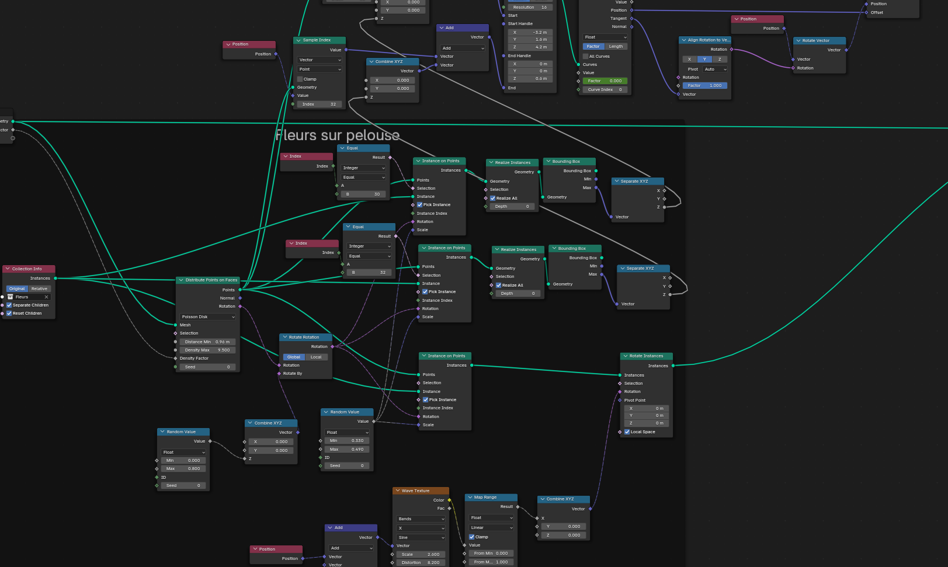Toggle Separate Children in Collection Info
The image size is (948, 567).
(x=9, y=305)
